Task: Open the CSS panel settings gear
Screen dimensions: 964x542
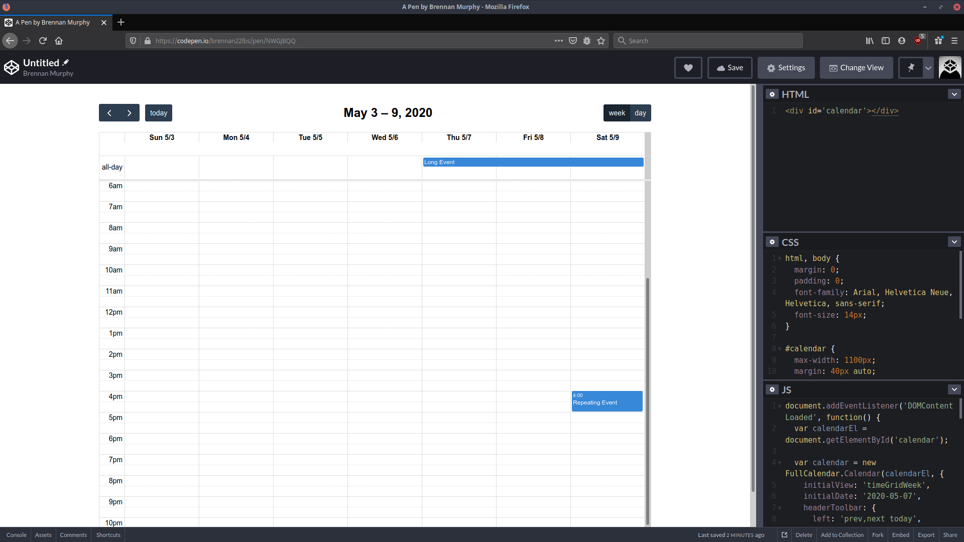Action: click(772, 242)
